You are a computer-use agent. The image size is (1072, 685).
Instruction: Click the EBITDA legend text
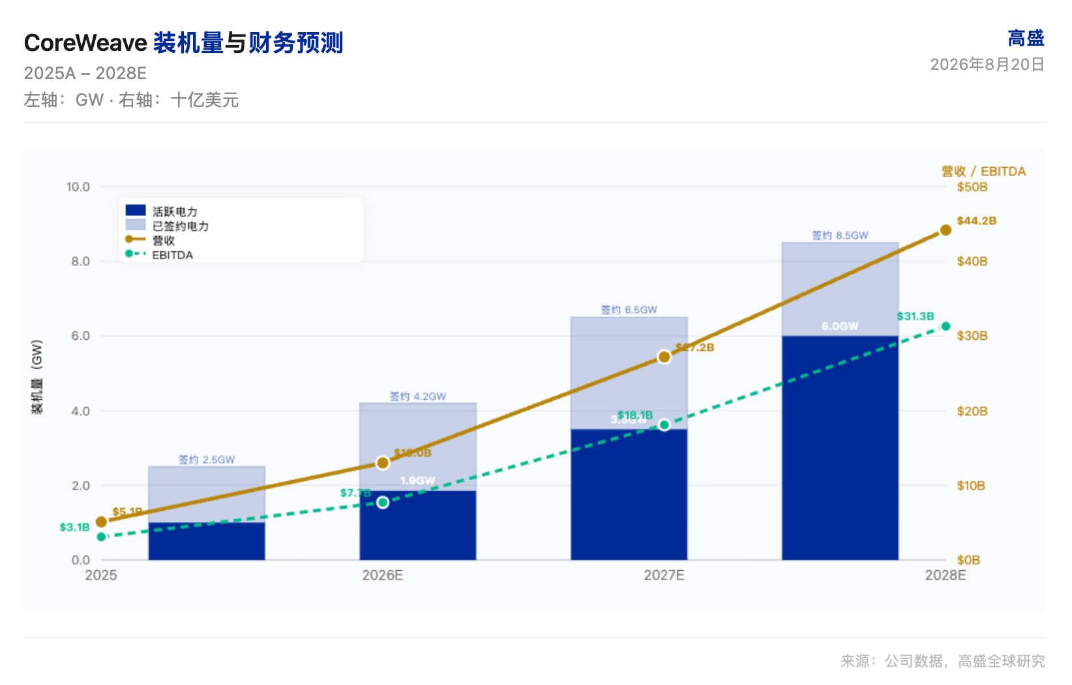point(173,255)
